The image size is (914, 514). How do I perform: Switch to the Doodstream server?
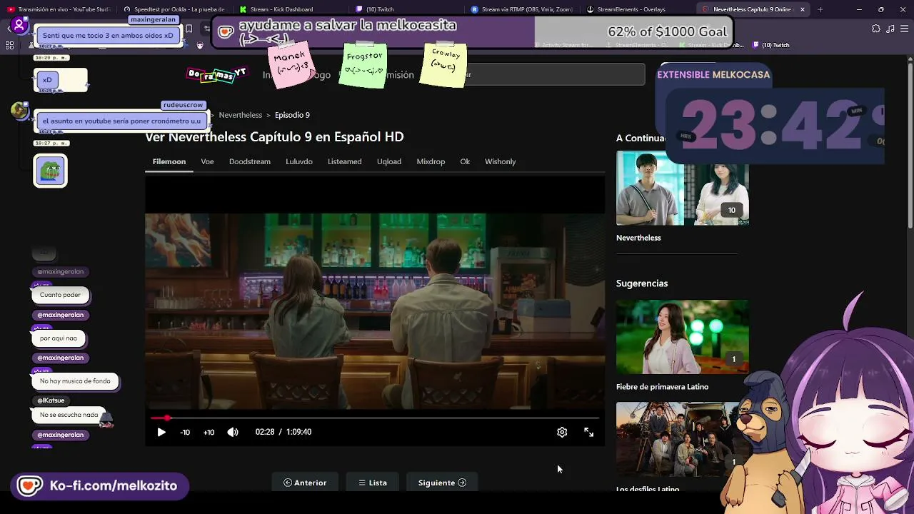click(x=250, y=161)
